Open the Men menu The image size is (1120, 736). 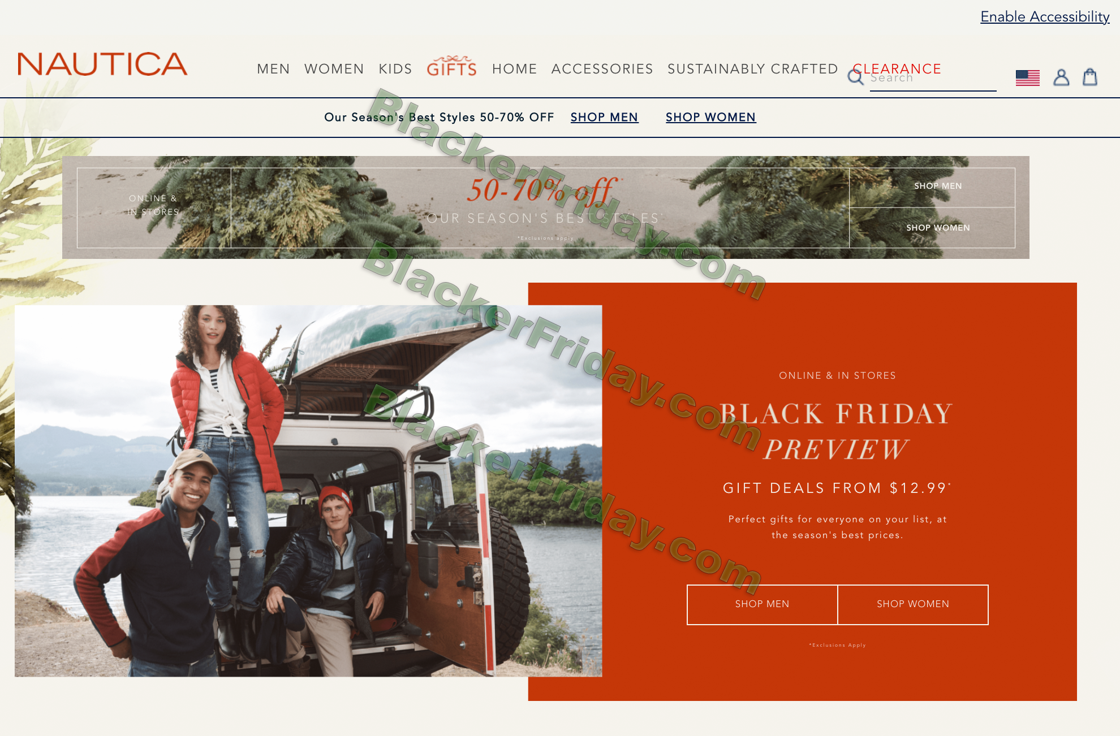click(x=273, y=69)
